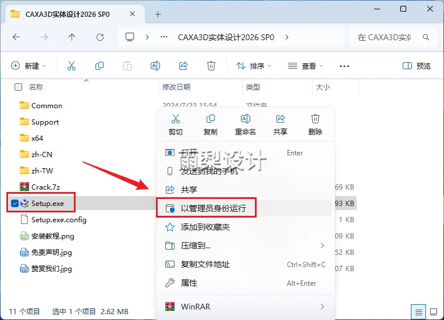The height and width of the screenshot is (320, 444).
Task: Sort by the 名称 column header
Action: click(36, 87)
